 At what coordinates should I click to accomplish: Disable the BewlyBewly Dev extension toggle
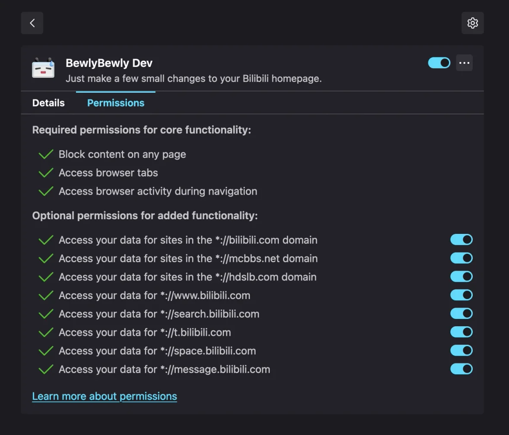pyautogui.click(x=439, y=63)
